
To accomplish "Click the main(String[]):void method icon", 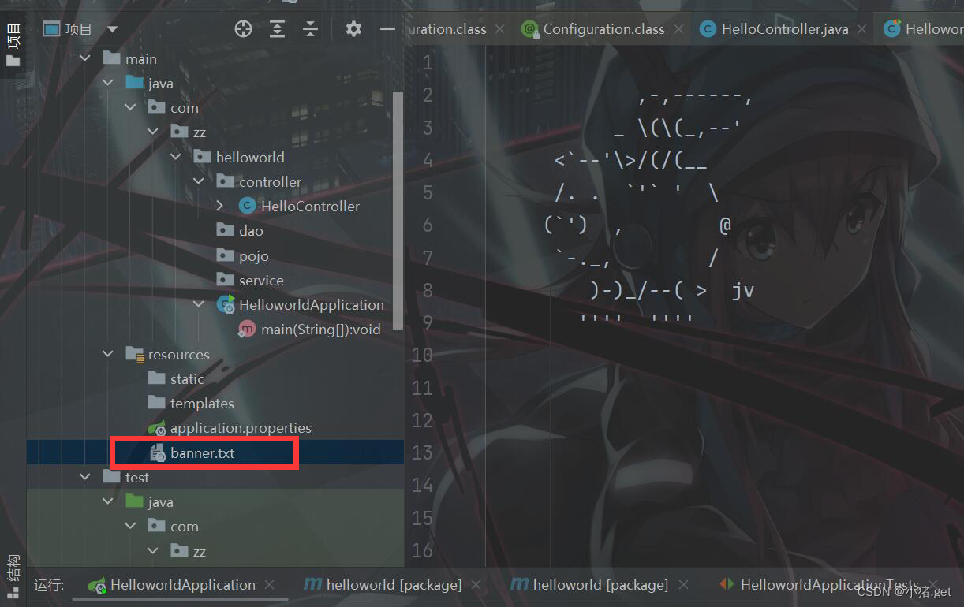I will click(x=246, y=329).
